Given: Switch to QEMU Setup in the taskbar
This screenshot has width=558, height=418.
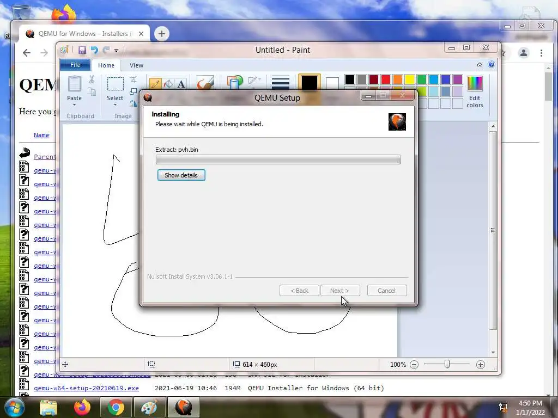Looking at the screenshot, I should coord(183,407).
